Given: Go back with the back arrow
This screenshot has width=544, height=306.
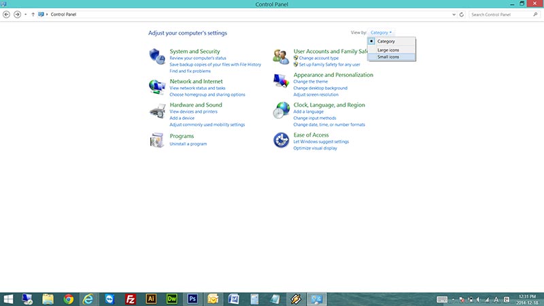Looking at the screenshot, I should pos(6,14).
